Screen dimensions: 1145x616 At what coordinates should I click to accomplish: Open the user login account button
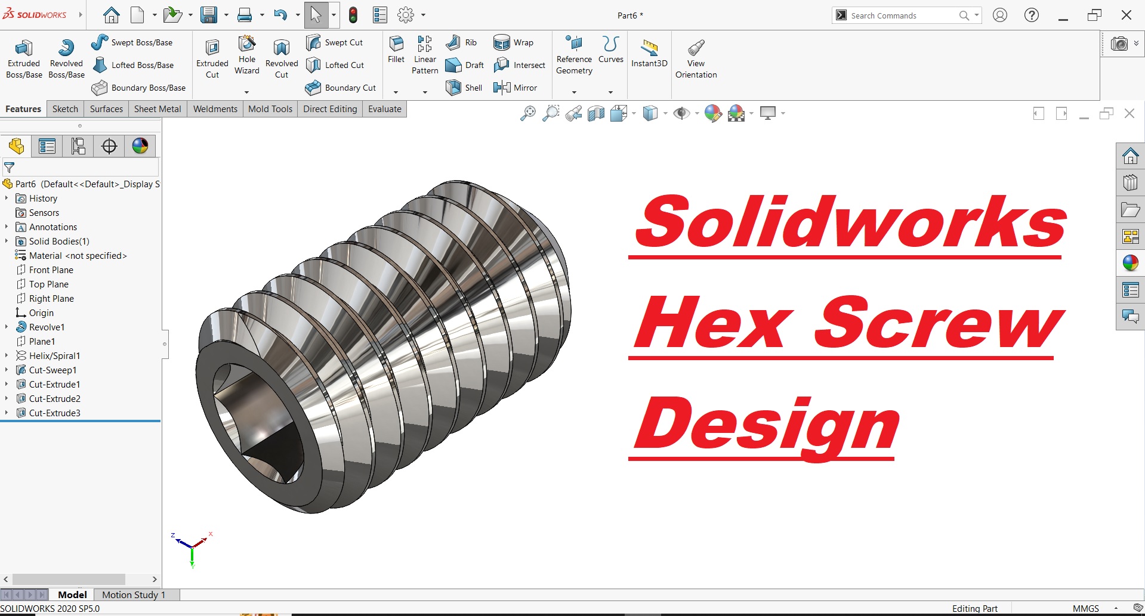[1000, 15]
